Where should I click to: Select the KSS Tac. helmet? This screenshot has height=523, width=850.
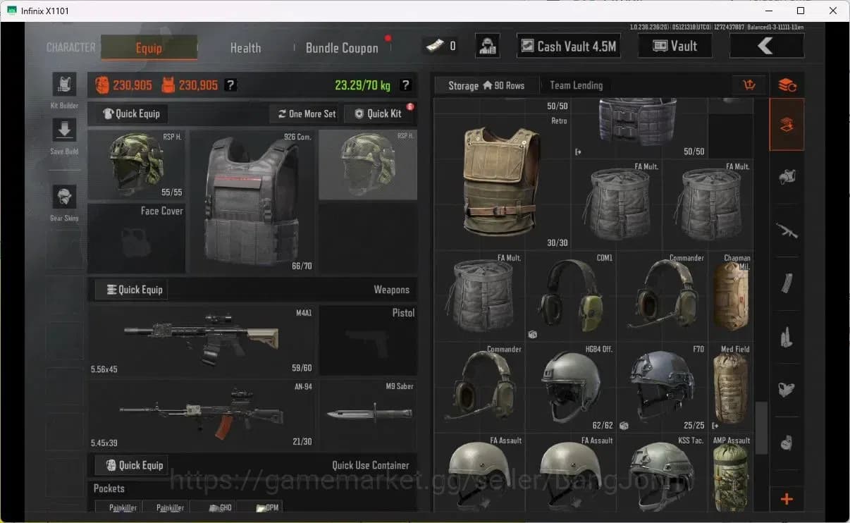click(662, 474)
